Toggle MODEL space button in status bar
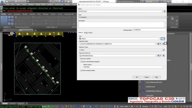The height and width of the screenshot is (108, 192). point(44,106)
